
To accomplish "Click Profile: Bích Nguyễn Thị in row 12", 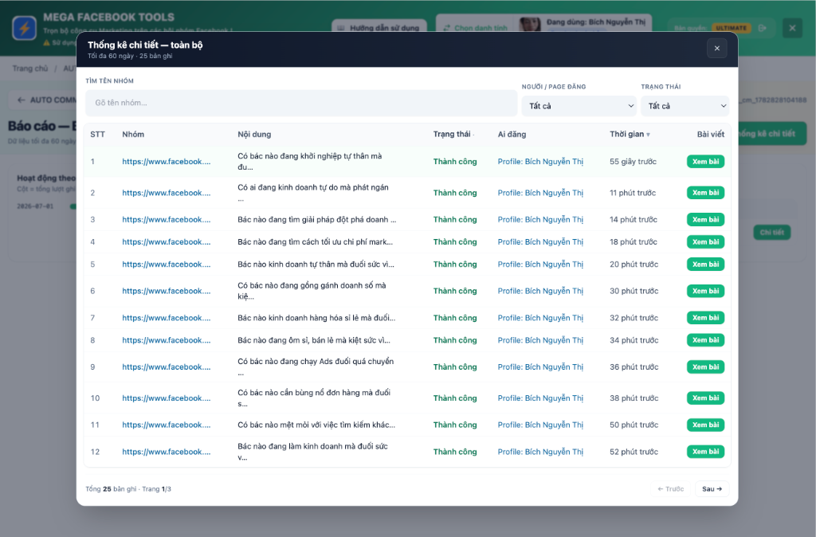I will point(540,452).
